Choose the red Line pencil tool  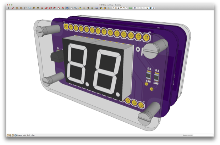tap(13, 8)
